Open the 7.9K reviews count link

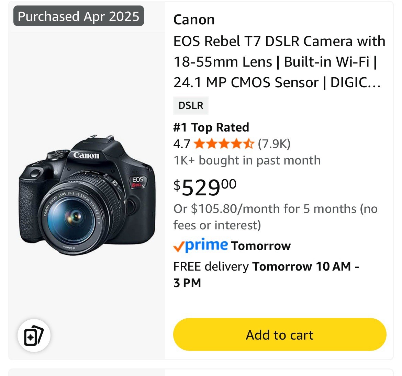(x=274, y=144)
